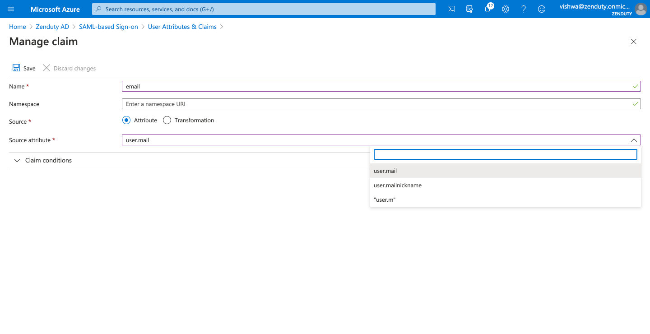
Task: Click Discard changes
Action: [x=74, y=68]
